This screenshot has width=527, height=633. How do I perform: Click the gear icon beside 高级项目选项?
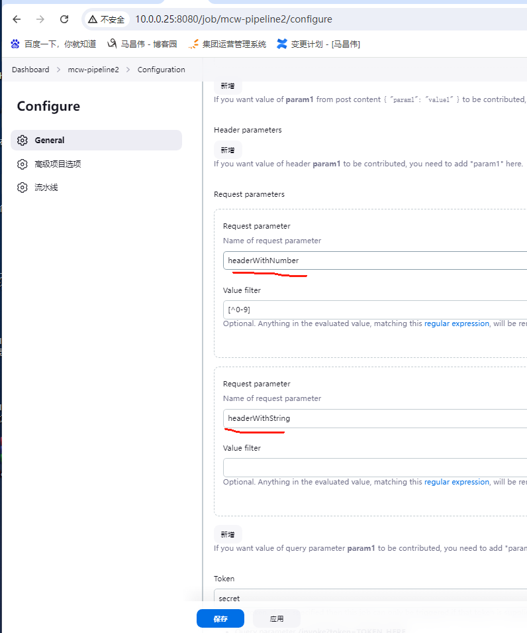coord(23,164)
